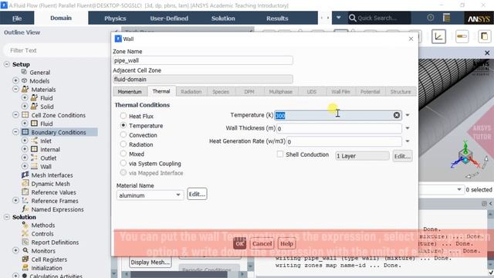Click the Outlet boundary icon

34,158
